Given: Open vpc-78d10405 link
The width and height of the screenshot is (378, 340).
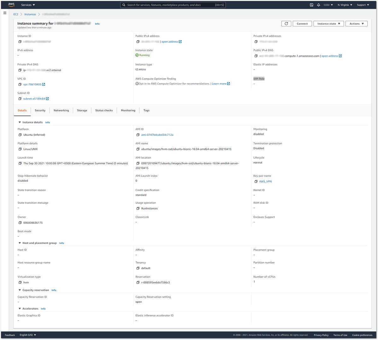Looking at the screenshot, I should click(x=34, y=84).
